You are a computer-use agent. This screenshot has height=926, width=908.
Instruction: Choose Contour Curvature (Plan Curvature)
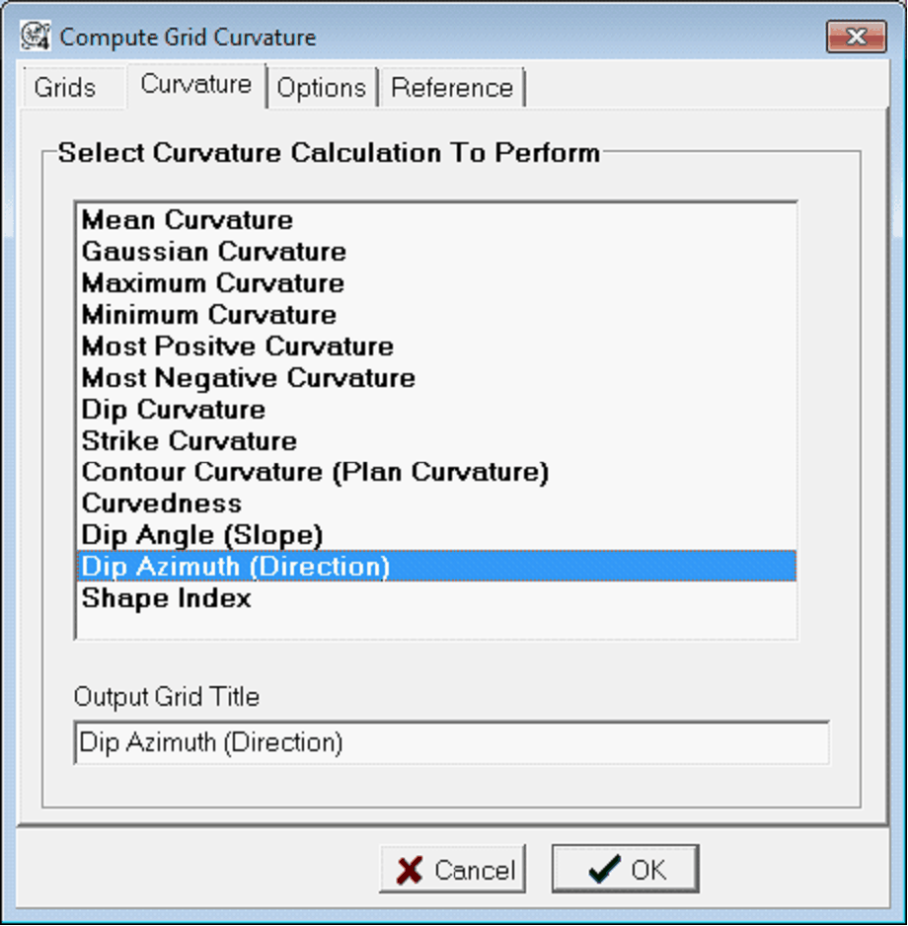(x=315, y=472)
